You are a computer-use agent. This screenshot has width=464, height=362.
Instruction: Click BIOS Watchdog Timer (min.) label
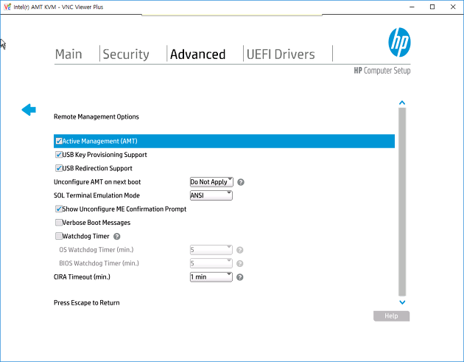click(99, 263)
